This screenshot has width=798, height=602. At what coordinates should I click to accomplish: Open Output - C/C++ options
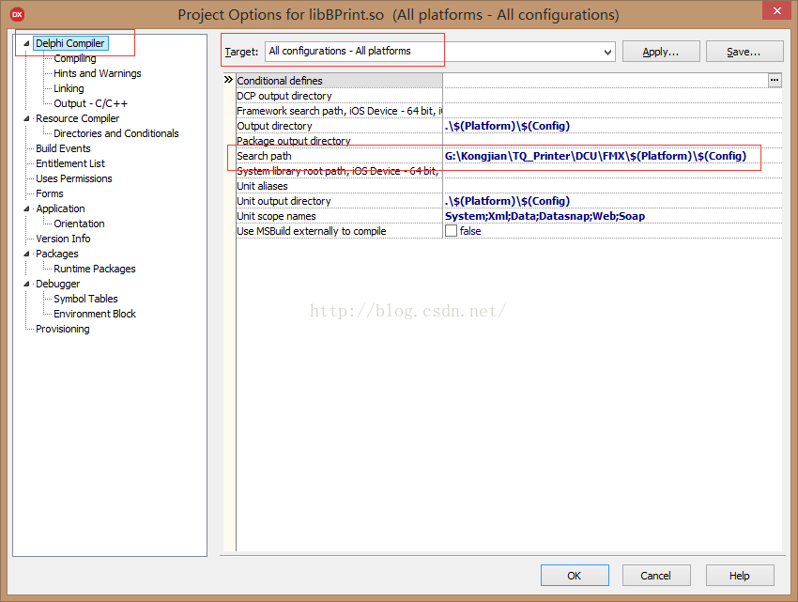click(90, 103)
